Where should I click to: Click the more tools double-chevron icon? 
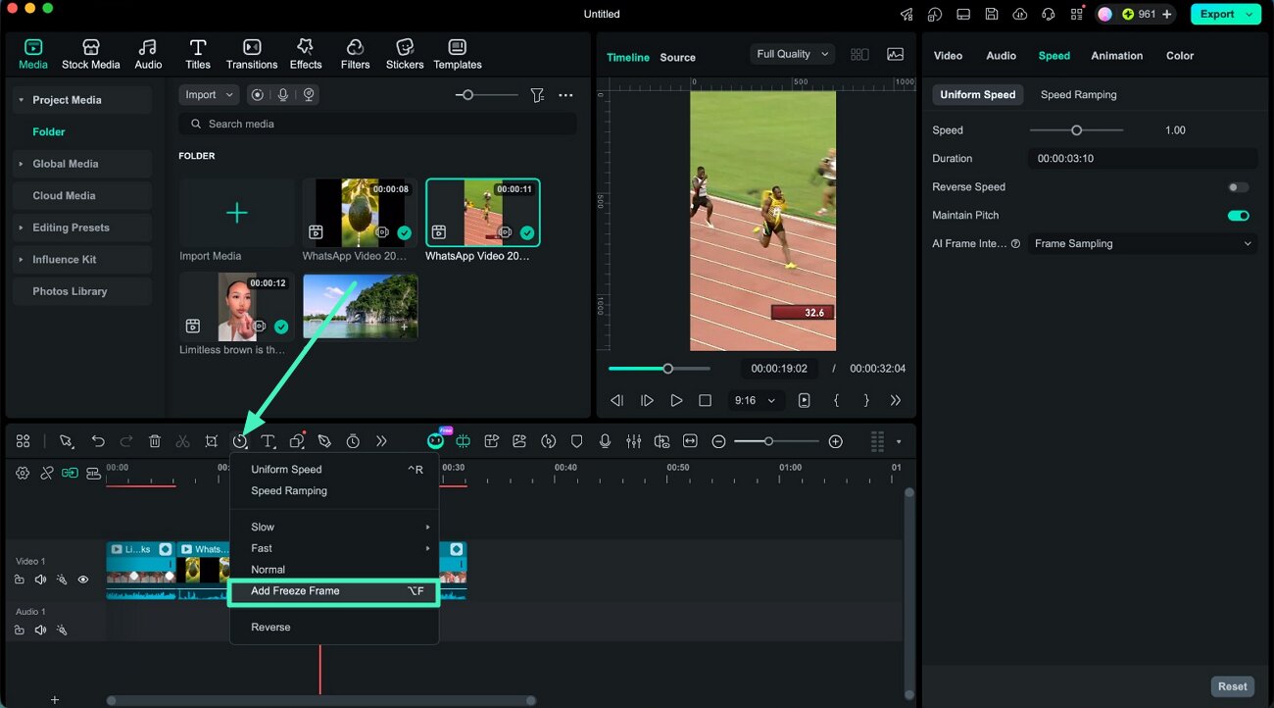tap(381, 441)
